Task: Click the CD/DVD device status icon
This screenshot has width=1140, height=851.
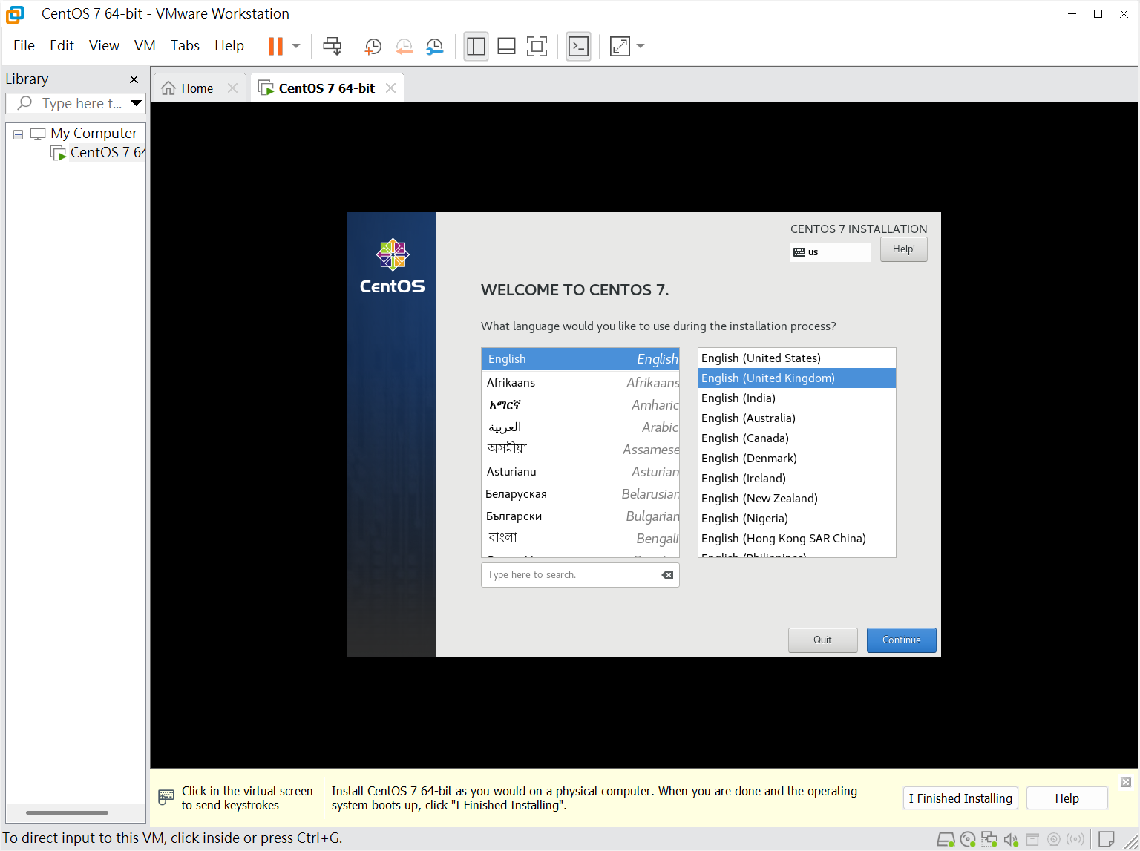Action: [968, 839]
